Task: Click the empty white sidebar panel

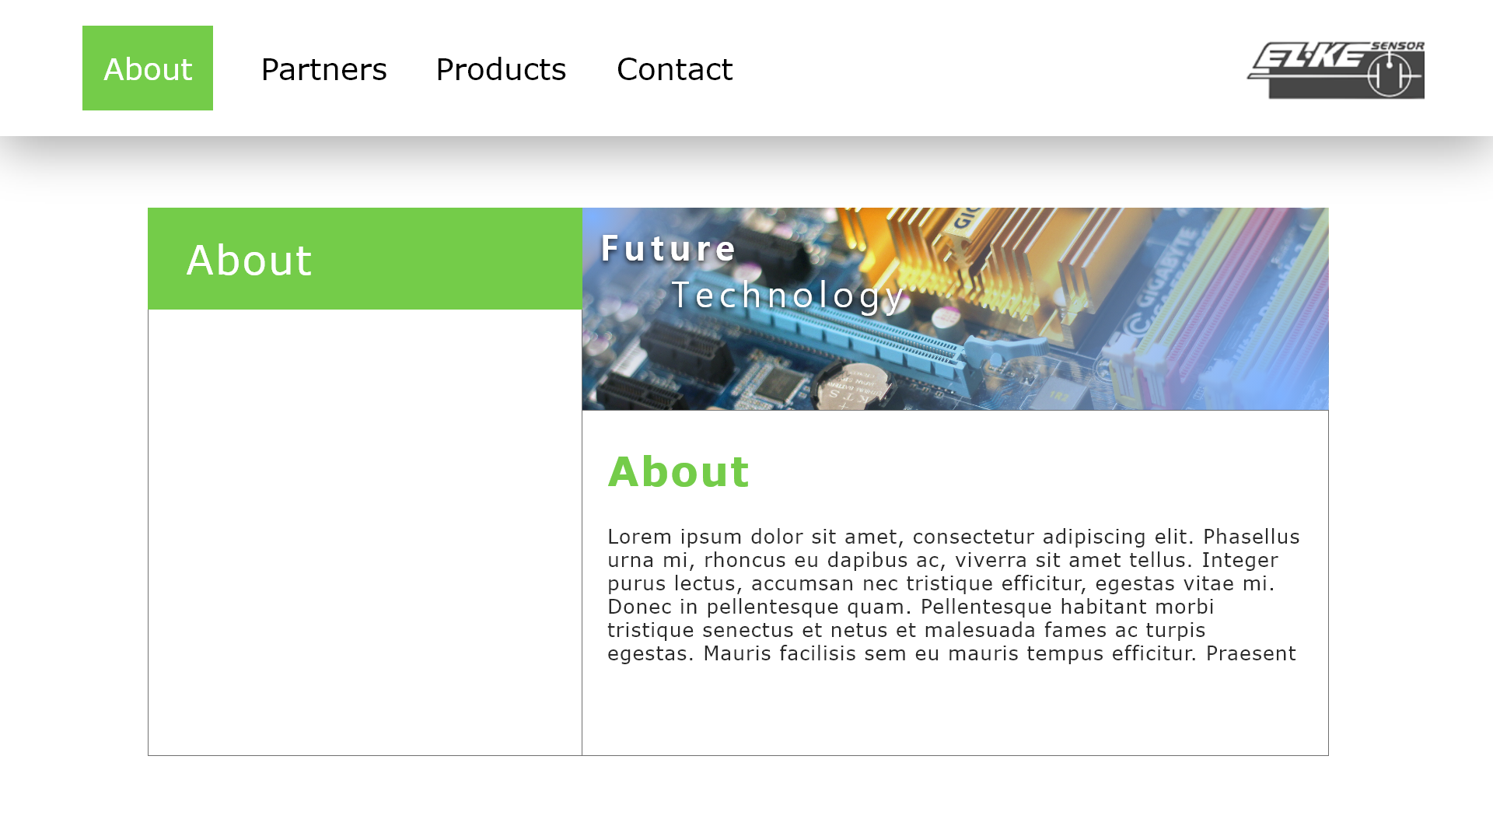Action: pyautogui.click(x=365, y=532)
